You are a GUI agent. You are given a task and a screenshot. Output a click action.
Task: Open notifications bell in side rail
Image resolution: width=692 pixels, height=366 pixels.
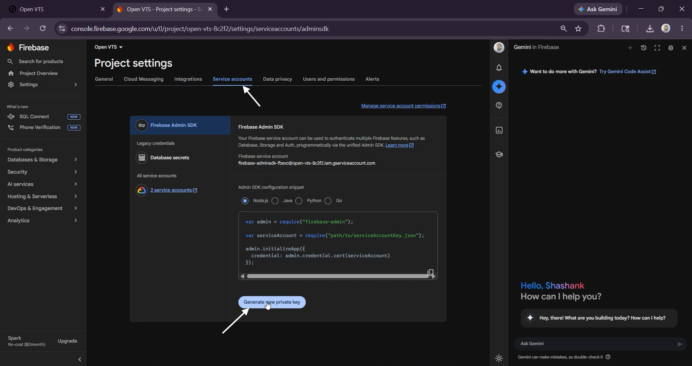[499, 68]
